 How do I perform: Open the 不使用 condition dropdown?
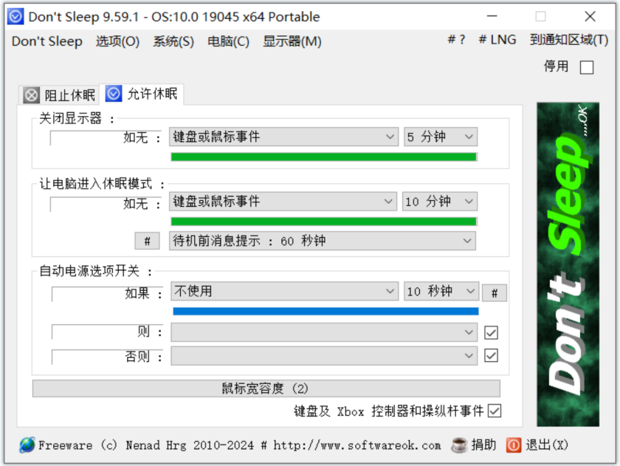pyautogui.click(x=284, y=291)
